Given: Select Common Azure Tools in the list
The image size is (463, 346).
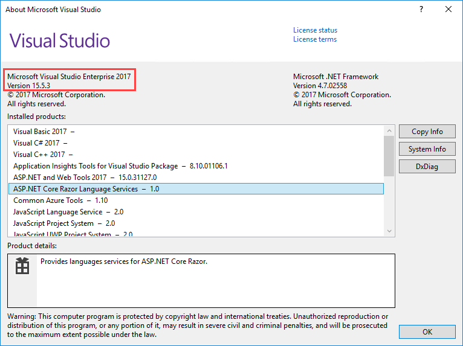Looking at the screenshot, I should [x=196, y=200].
